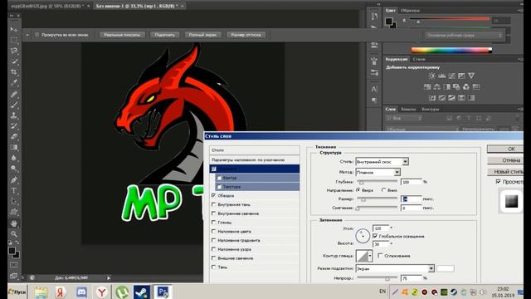Add a Curves adjustment
The image size is (531, 299).
tap(451, 76)
